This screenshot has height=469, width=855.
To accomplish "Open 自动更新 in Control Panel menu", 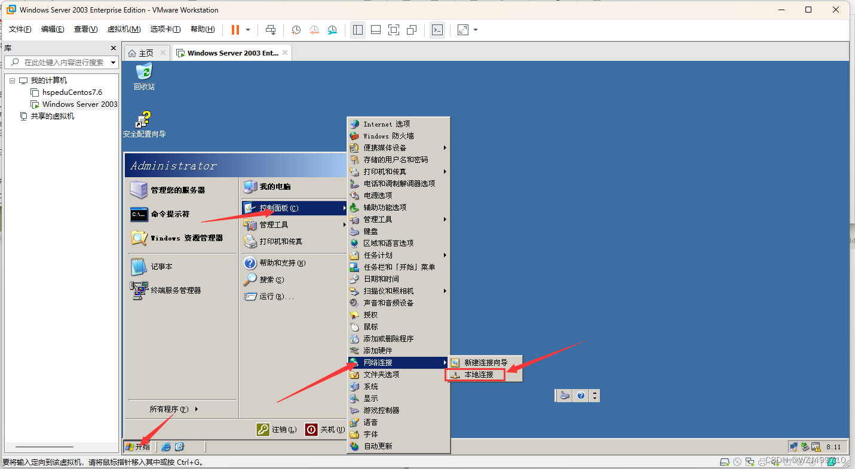I will 399,446.
